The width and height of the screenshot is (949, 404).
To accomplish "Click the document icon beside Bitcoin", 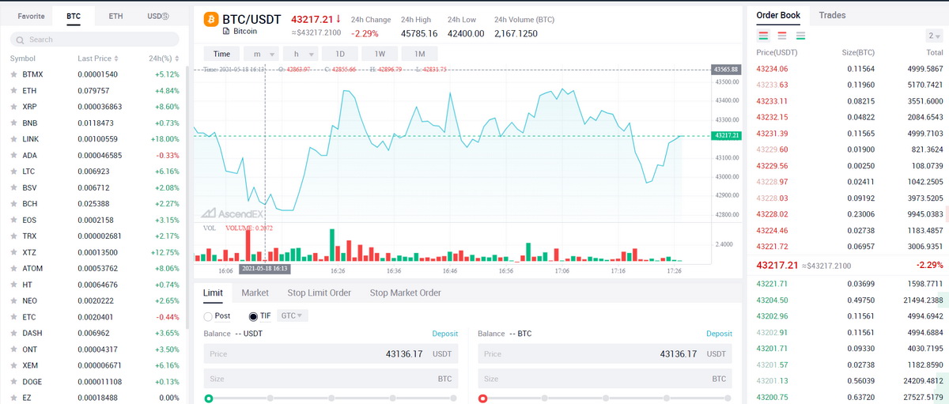I will [x=226, y=32].
